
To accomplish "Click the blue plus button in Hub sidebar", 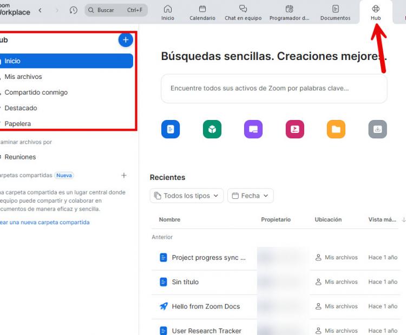I will pos(125,40).
